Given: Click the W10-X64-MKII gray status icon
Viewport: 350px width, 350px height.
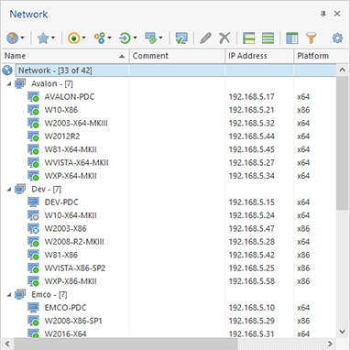Looking at the screenshot, I should click(33, 215).
